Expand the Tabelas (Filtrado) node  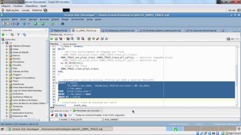[7, 46]
